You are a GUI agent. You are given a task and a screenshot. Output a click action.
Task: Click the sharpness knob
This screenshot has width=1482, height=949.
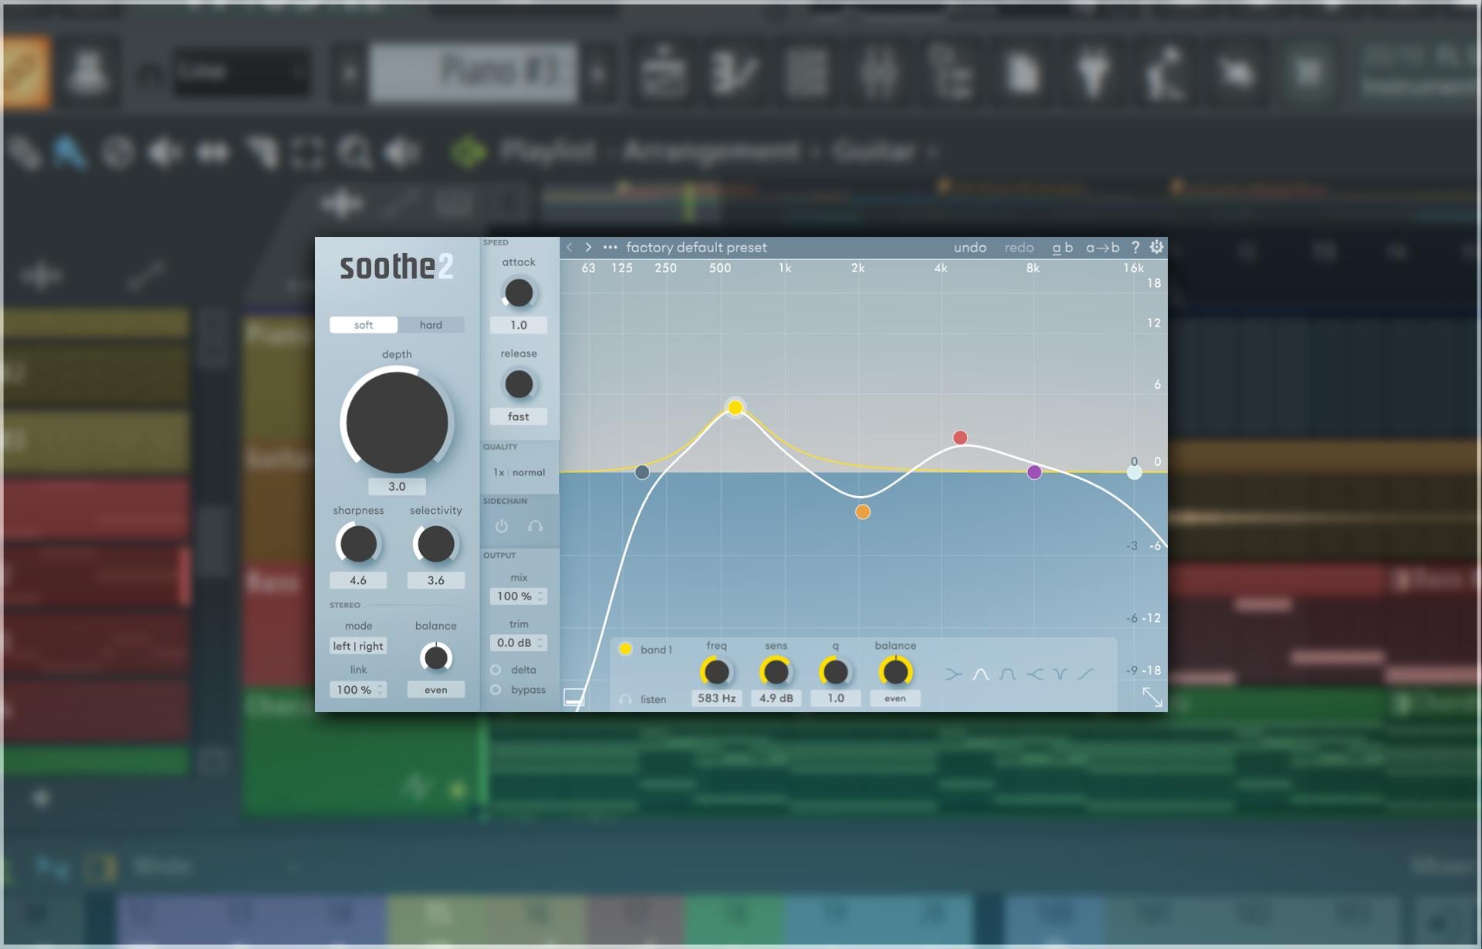(358, 545)
